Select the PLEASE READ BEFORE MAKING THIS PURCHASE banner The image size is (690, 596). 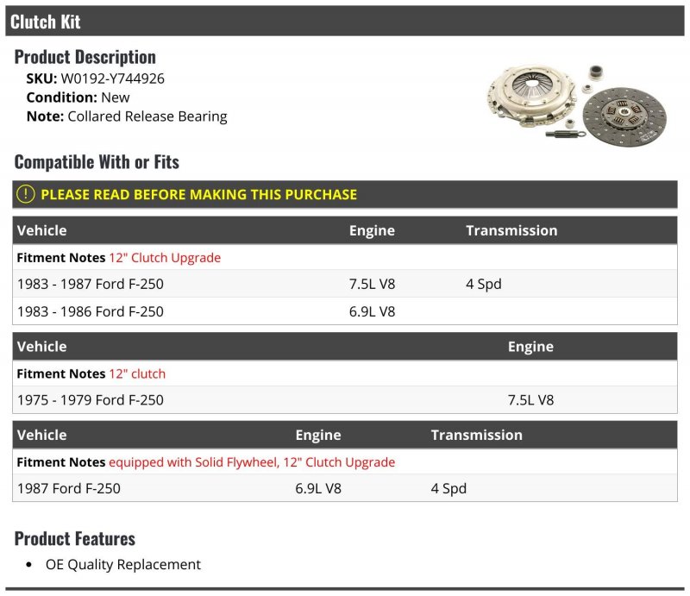click(x=344, y=194)
